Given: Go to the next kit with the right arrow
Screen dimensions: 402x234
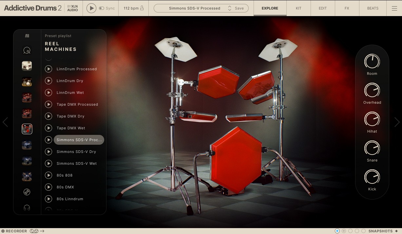Looking at the screenshot, I should coord(397,122).
